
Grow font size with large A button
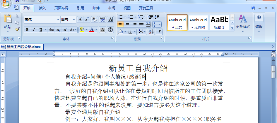pos(80,20)
